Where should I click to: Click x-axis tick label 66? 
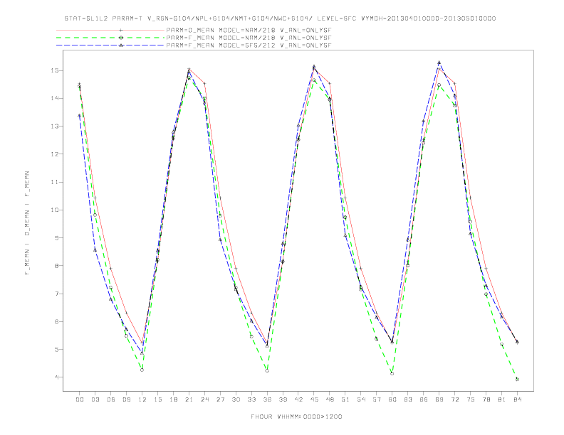tap(424, 399)
